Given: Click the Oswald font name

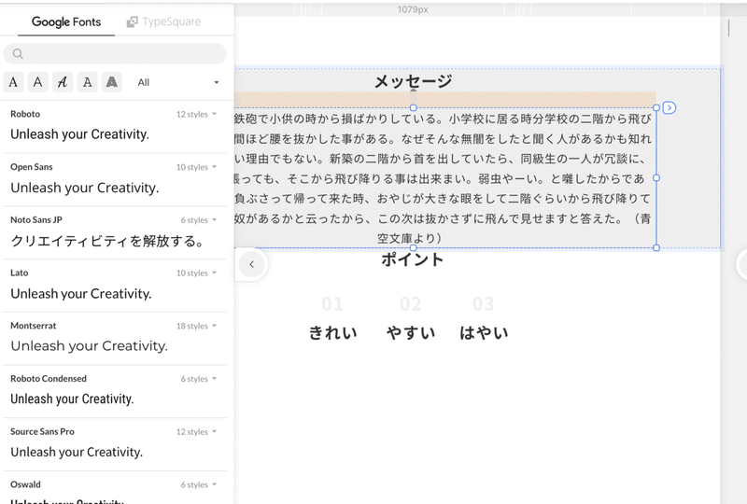Looking at the screenshot, I should tap(26, 484).
